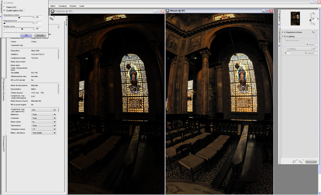This screenshot has width=321, height=195.
Task: Open the Saturazione dropdown
Action: click(43, 125)
